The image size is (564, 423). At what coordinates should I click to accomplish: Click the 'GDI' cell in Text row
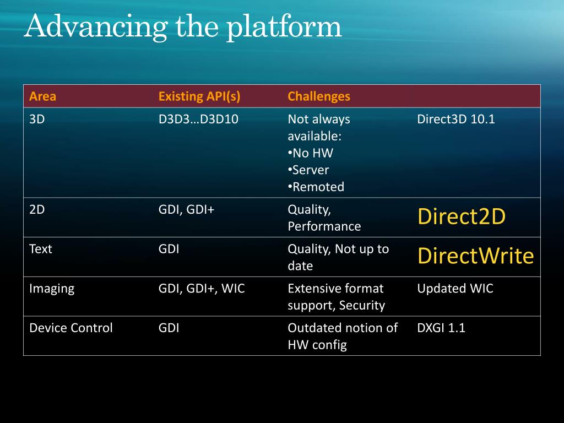point(169,249)
